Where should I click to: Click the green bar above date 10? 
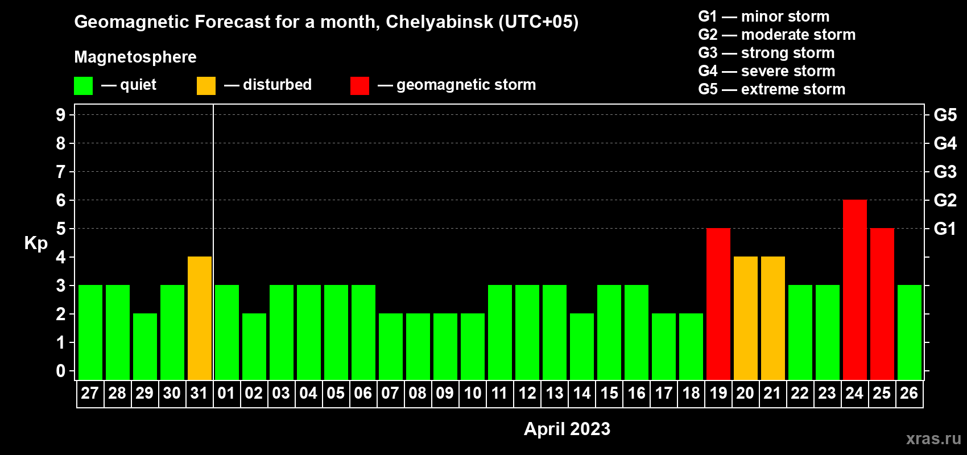tap(473, 347)
